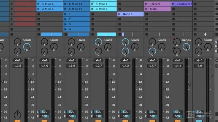218x122 pixels.
Task: Launch the Texture clip
Action: [x=146, y=4]
